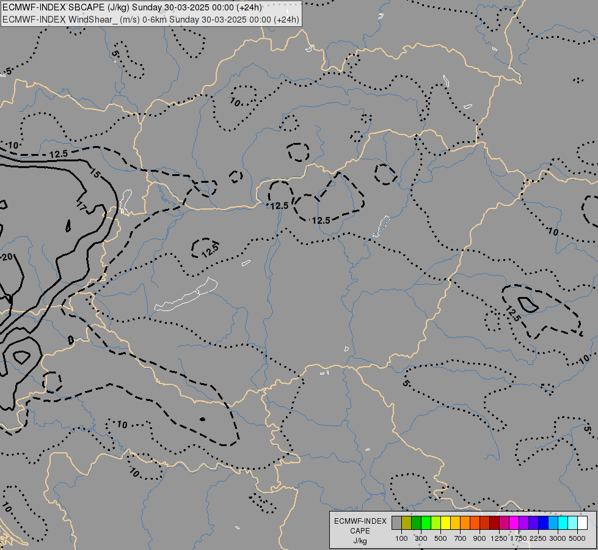Click the cyan swatch after the 3000 tick
Viewport: 598px width, 550px height.
click(563, 523)
